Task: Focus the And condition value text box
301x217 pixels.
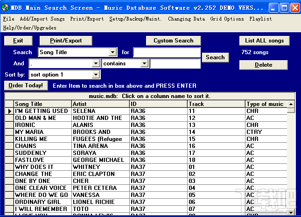Action: 175,63
